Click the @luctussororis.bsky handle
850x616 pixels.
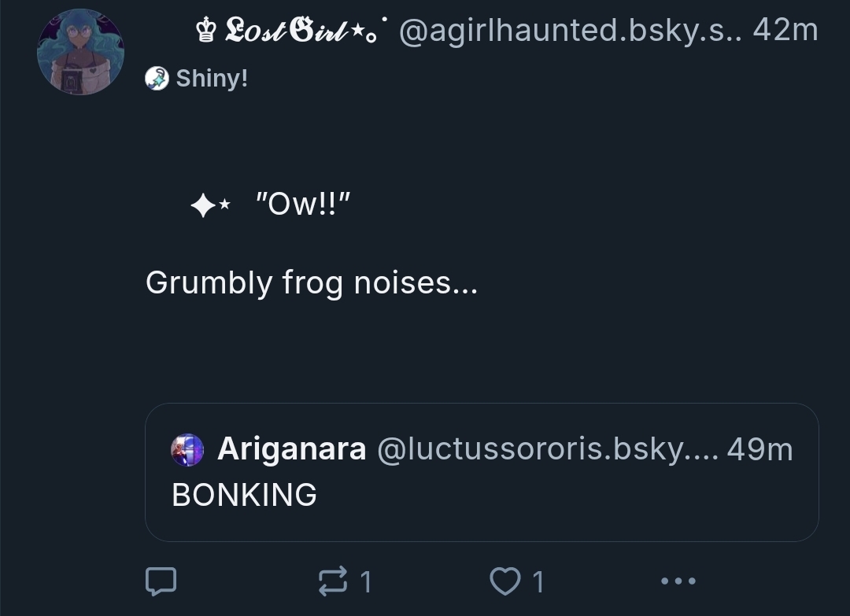coord(546,449)
